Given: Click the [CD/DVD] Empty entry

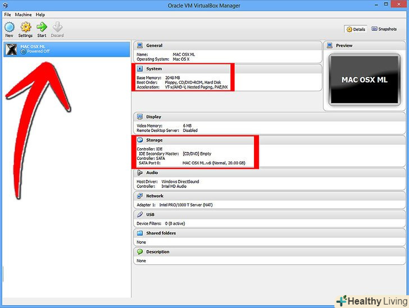Looking at the screenshot, I should 197,154.
